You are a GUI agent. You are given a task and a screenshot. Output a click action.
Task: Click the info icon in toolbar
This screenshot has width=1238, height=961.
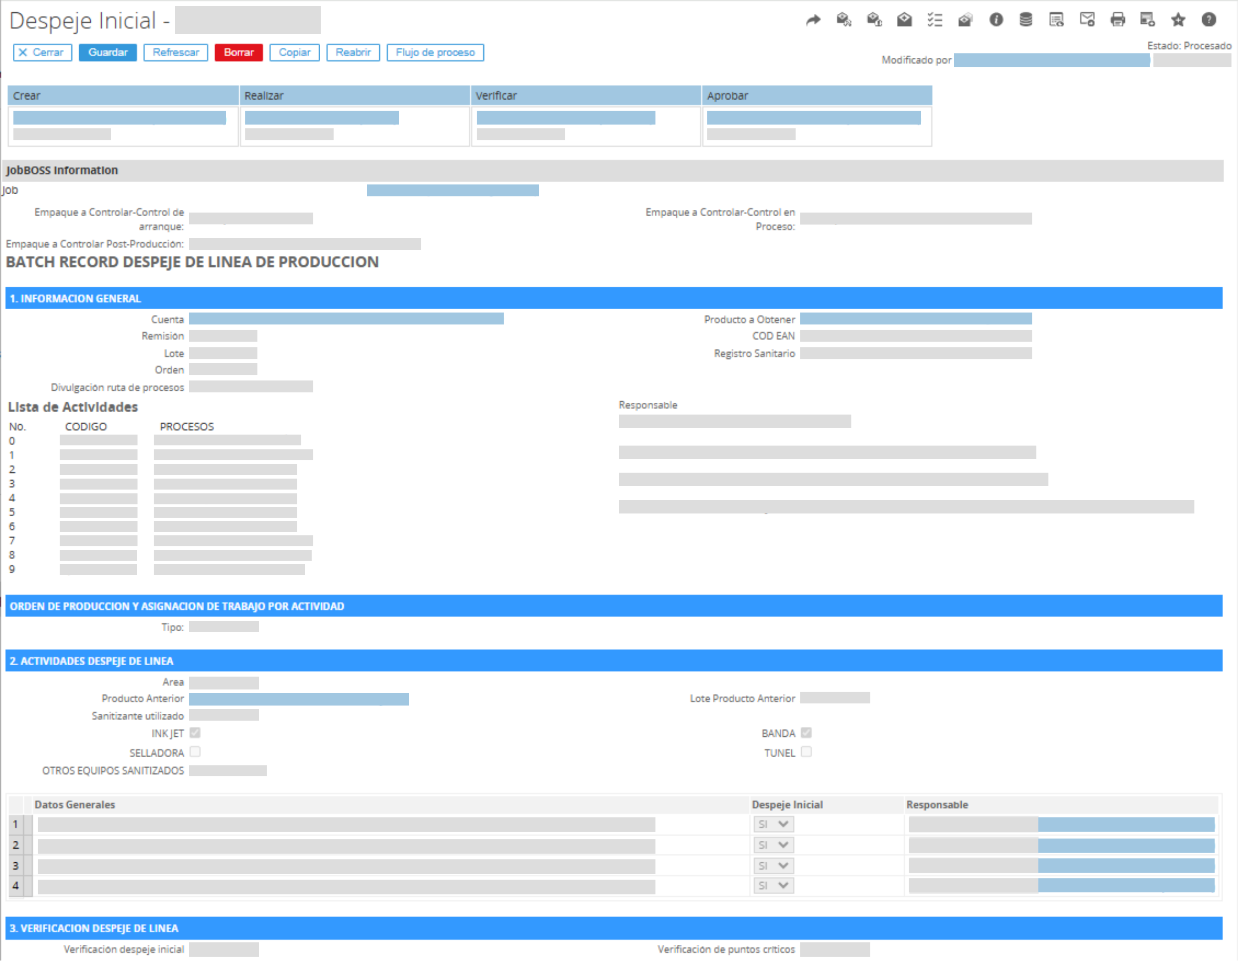click(996, 21)
